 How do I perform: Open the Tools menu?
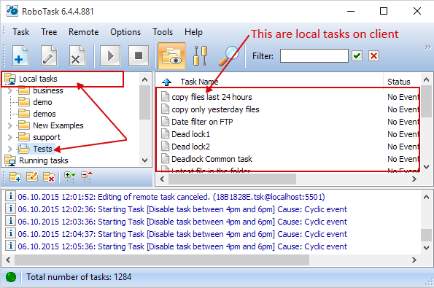(x=163, y=32)
